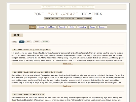
Task: Click the FILTER: label
Action: 14,42
